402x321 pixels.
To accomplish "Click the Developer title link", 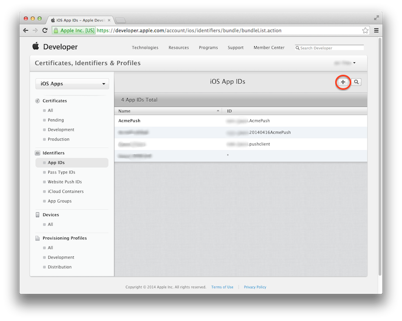I will coord(60,47).
